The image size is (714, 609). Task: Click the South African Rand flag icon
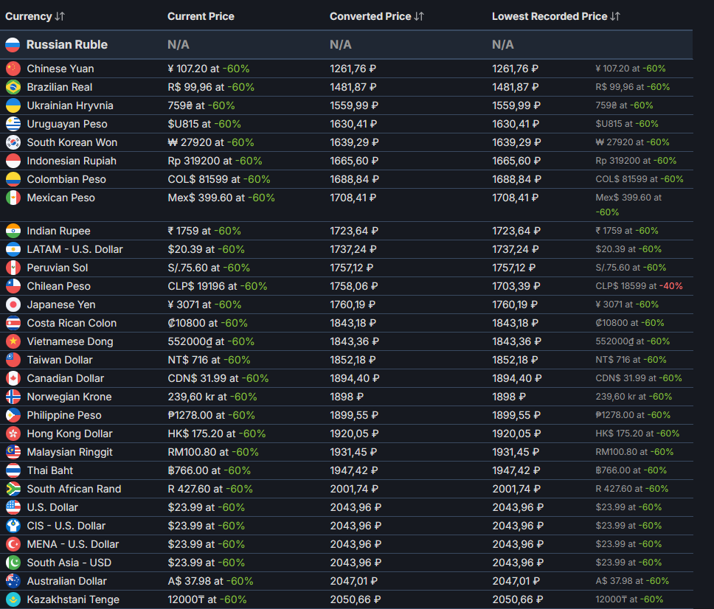tap(13, 489)
